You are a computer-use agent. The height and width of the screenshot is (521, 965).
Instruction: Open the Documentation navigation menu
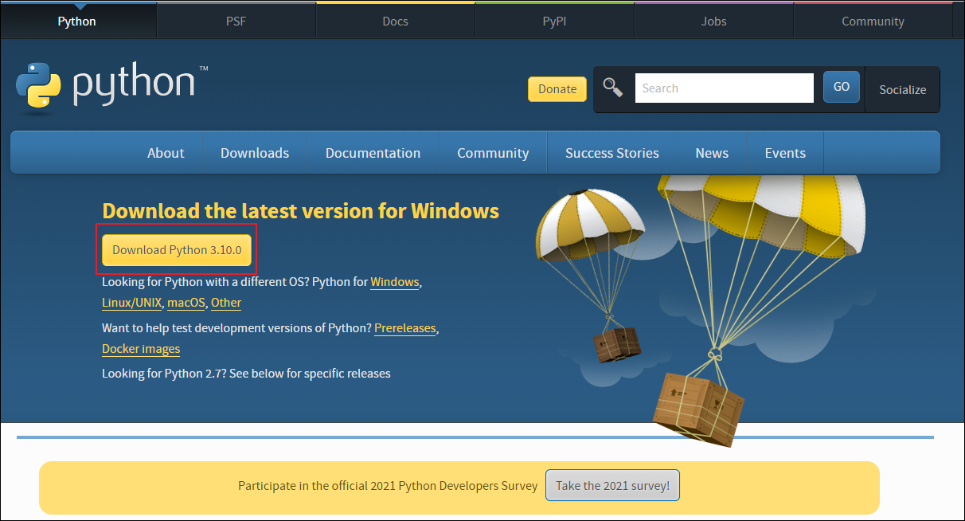point(373,153)
